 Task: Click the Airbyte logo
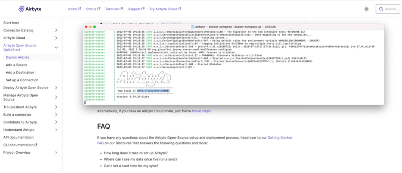(x=30, y=9)
